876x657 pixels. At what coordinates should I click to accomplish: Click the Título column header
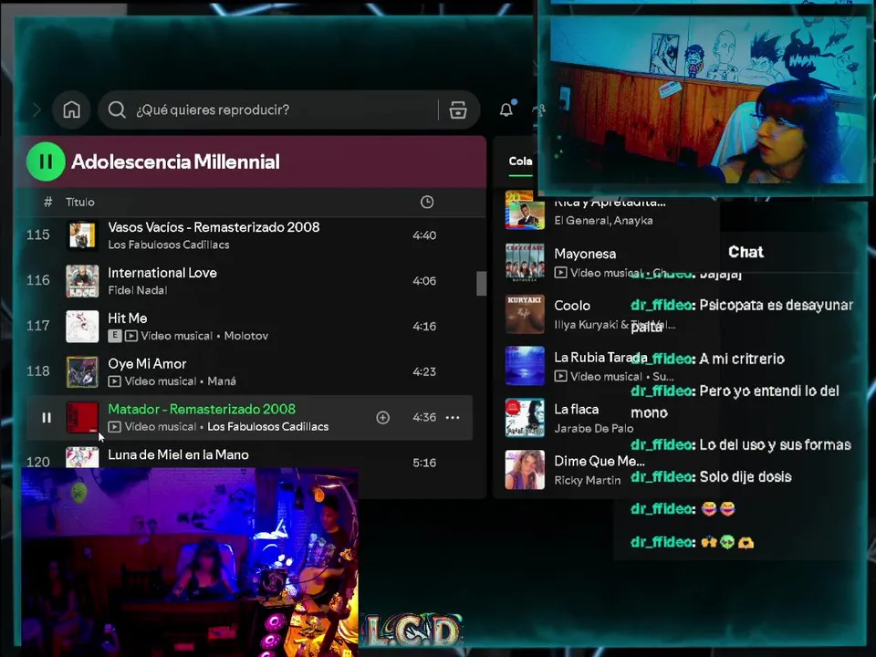pyautogui.click(x=80, y=203)
